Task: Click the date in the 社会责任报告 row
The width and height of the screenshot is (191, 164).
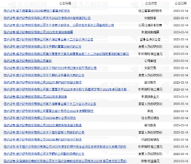Action: pyautogui.click(x=181, y=118)
